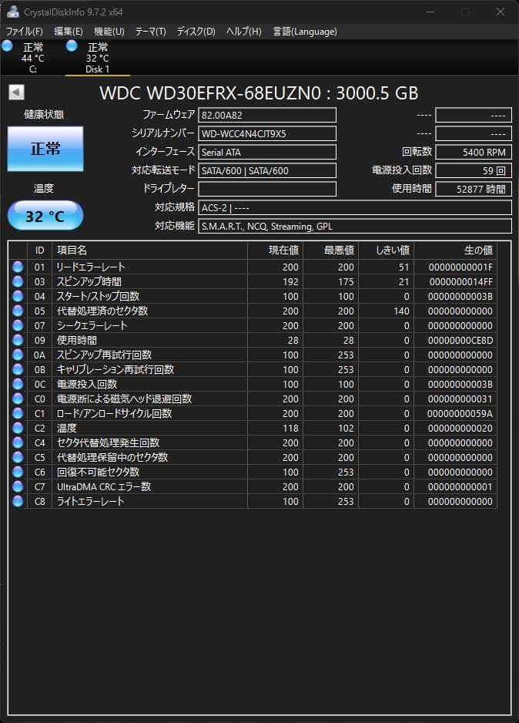This screenshot has width=519, height=723.
Task: Click status orb of C5 代替処理保留中のセクタ数 row
Action: pos(18,457)
